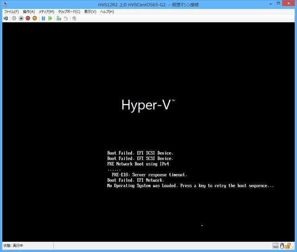The width and height of the screenshot is (297, 252).
Task: Minimize the virtual machine connection window
Action: tap(271, 4)
